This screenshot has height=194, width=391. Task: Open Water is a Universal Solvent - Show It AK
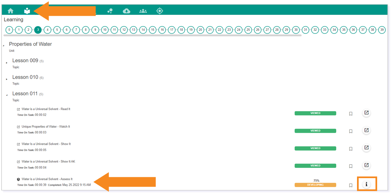49,162
